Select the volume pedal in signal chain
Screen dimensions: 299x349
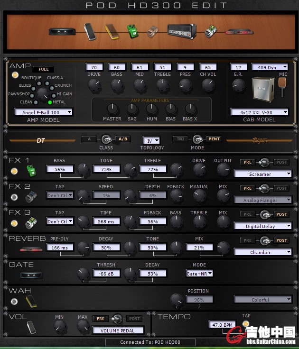[x=90, y=31]
